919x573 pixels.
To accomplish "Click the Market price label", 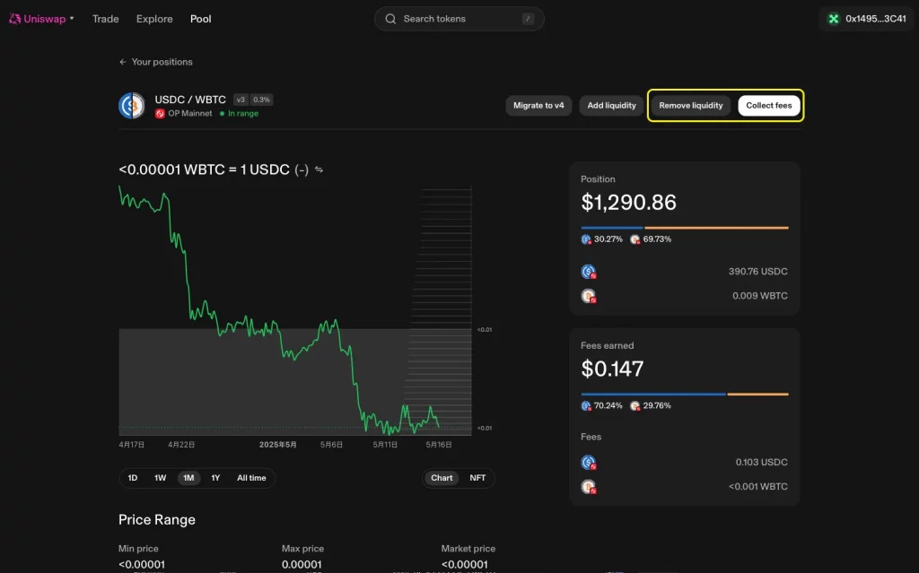I will pyautogui.click(x=468, y=549).
